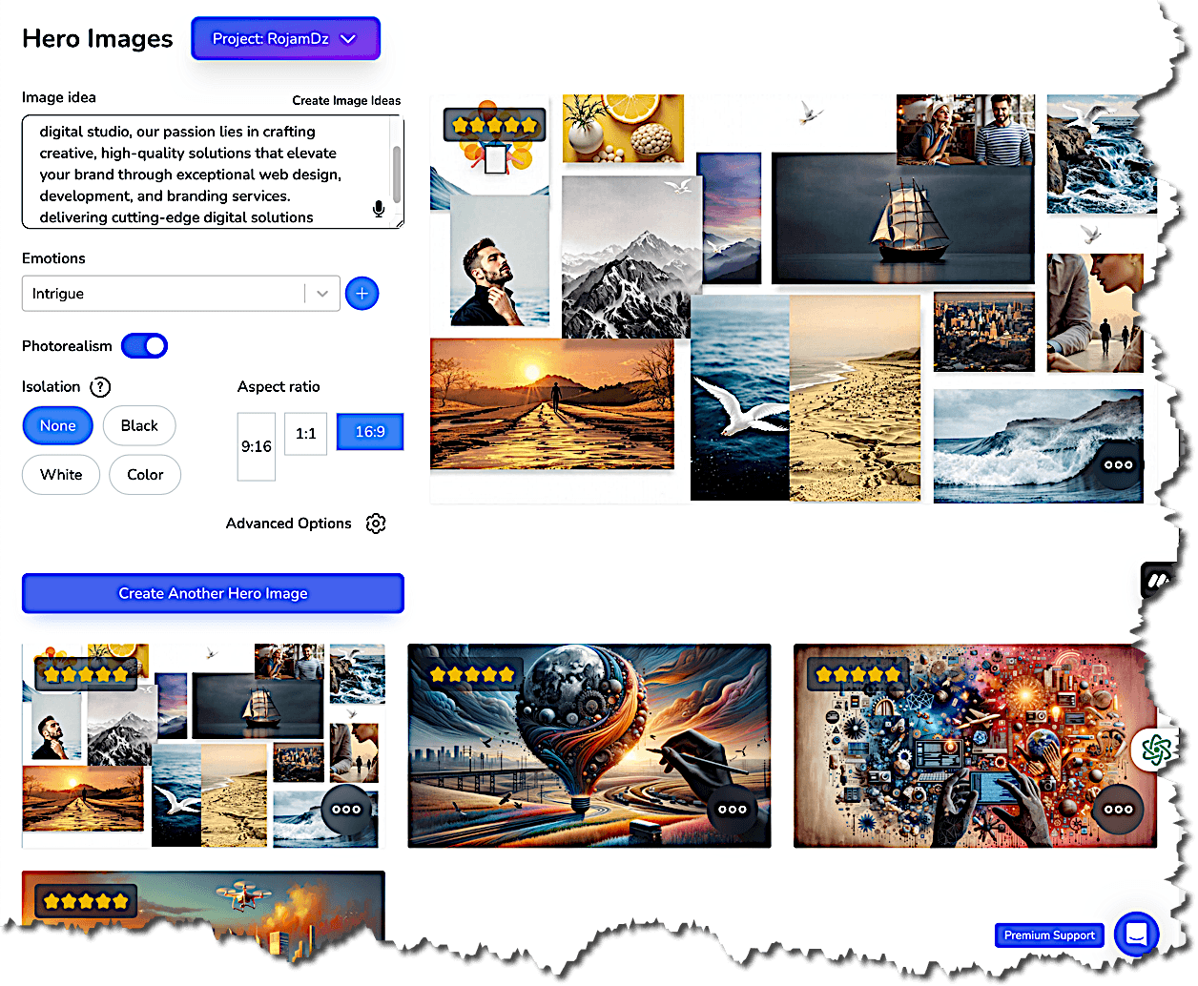Open three-dot menu on large collage preview
Viewport: 1198px width, 986px height.
tap(1118, 465)
